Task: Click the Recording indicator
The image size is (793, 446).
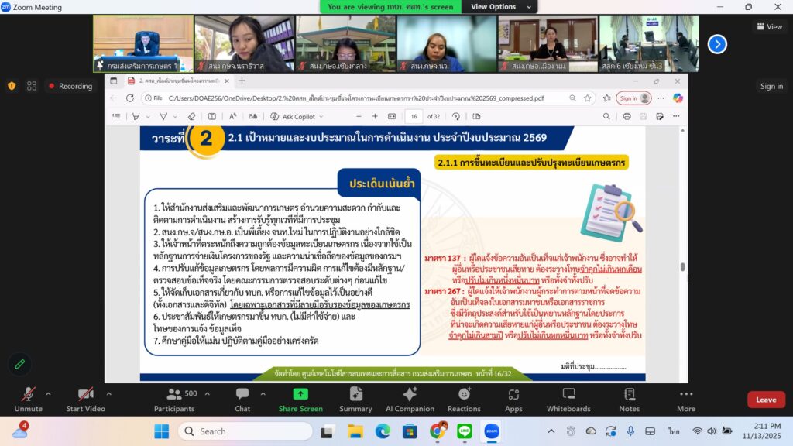Action: (x=70, y=86)
